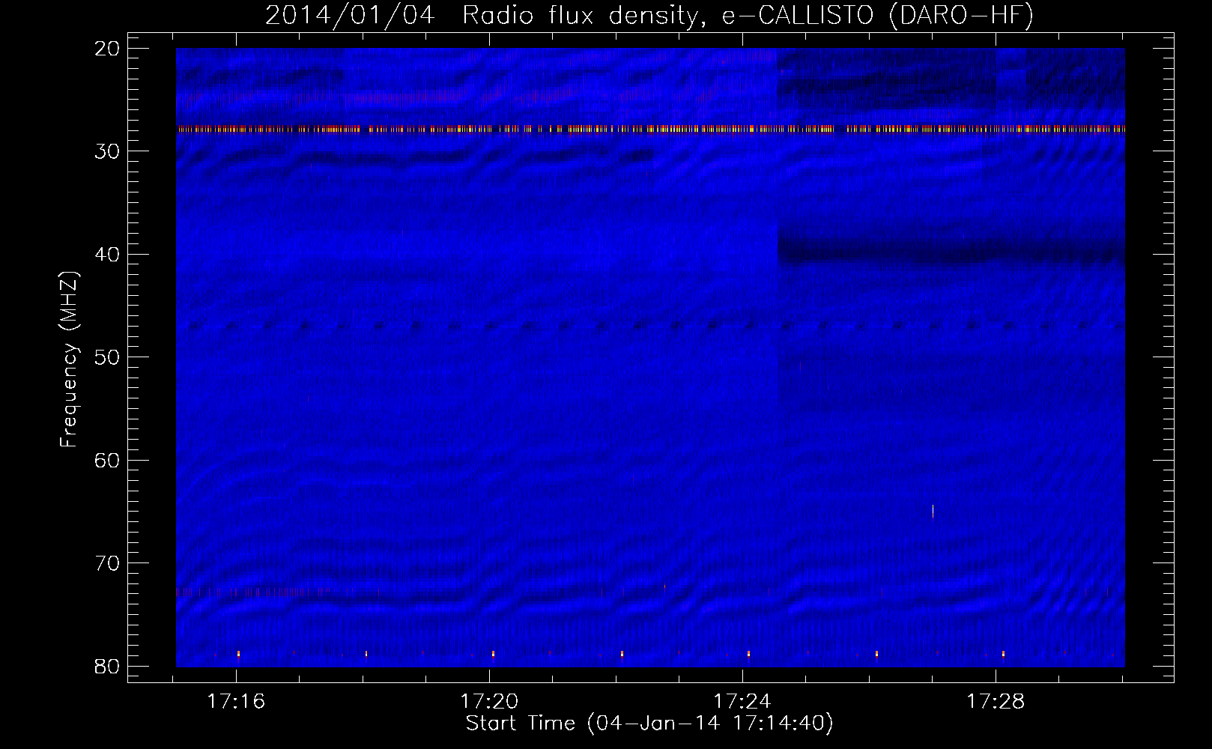Click the 17:24 time tick label
Screen dimensions: 1212x749
point(742,702)
